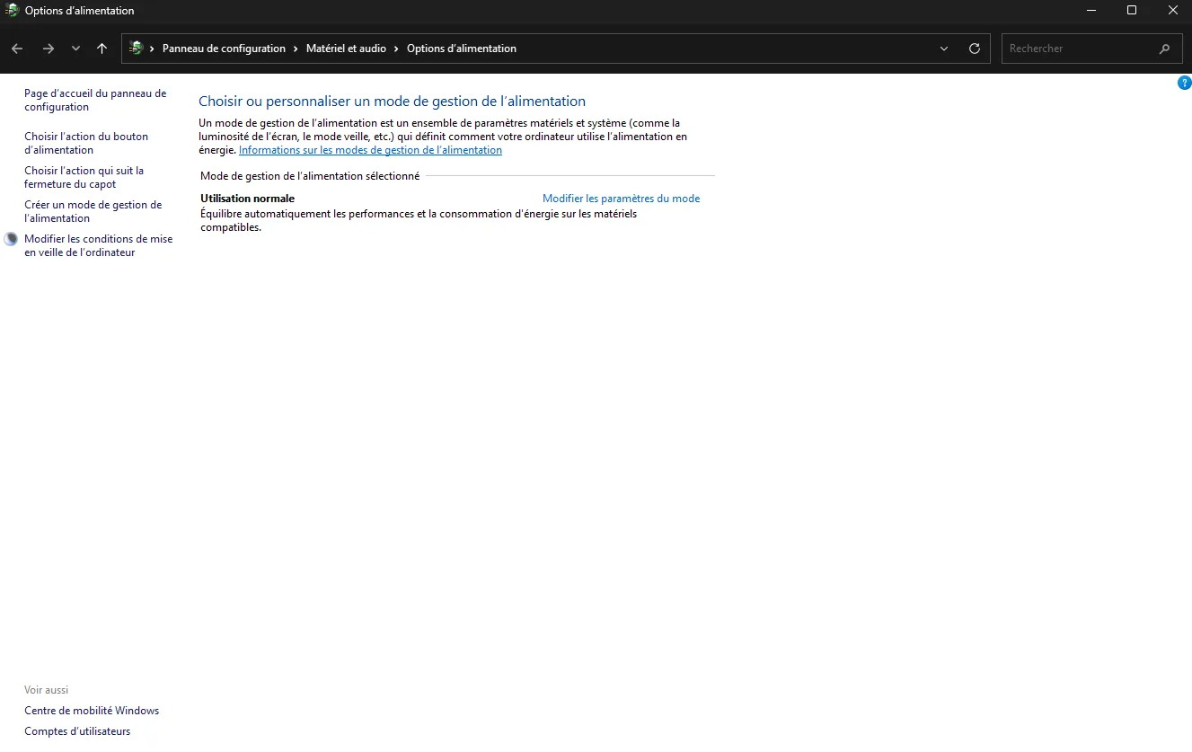Click the forward navigation arrow
The width and height of the screenshot is (1192, 752).
pyautogui.click(x=49, y=49)
